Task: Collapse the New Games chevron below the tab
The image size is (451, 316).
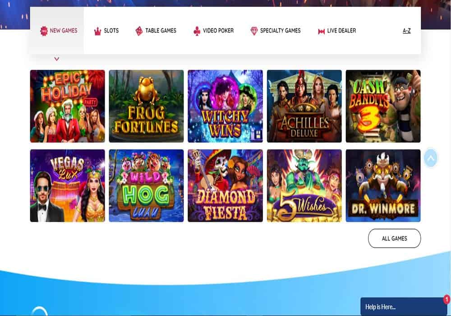Action: click(x=57, y=59)
